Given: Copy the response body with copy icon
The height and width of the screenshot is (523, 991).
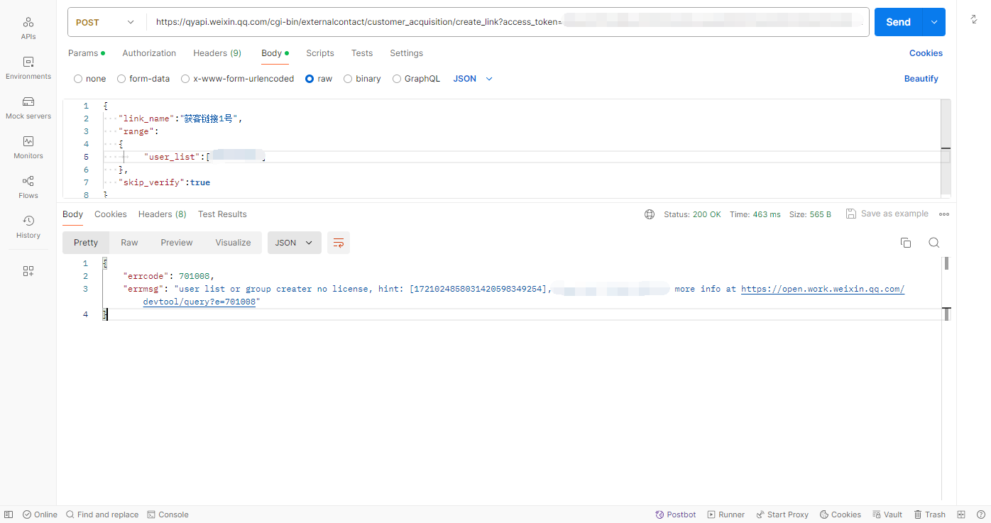Looking at the screenshot, I should (x=906, y=243).
